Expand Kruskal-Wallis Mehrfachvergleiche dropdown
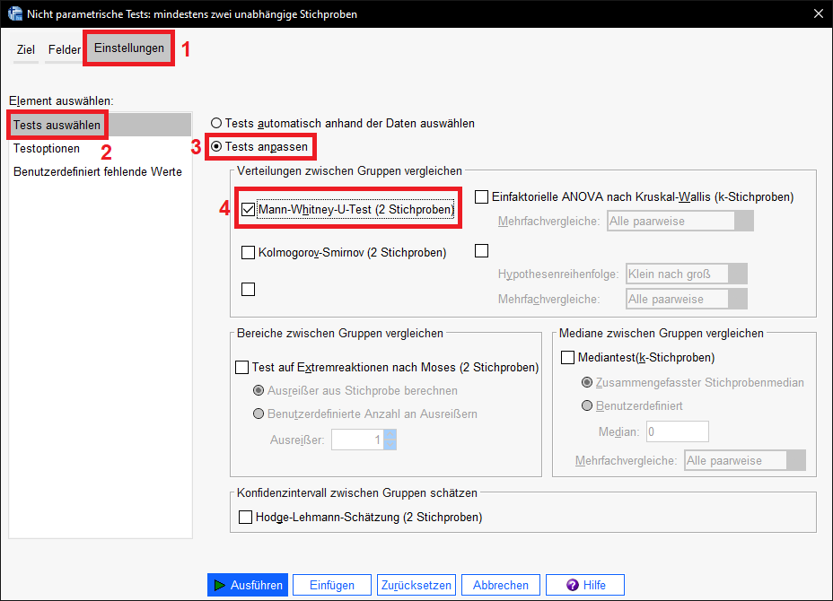 click(680, 222)
